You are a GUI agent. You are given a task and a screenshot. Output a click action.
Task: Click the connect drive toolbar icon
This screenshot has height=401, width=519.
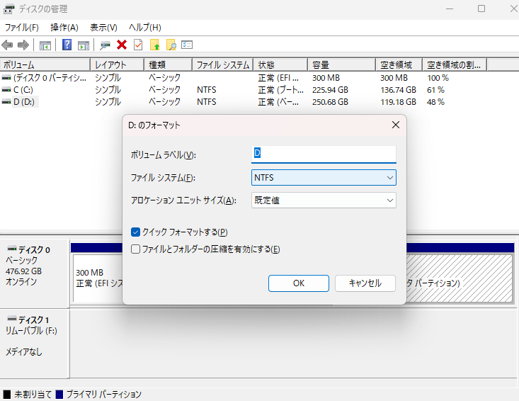coord(105,45)
